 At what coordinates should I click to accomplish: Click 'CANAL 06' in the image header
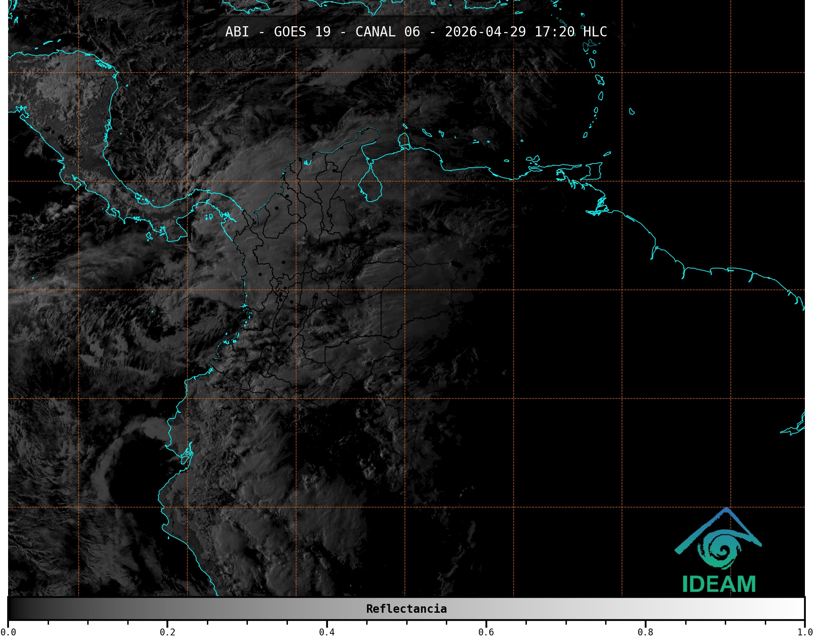pyautogui.click(x=387, y=32)
